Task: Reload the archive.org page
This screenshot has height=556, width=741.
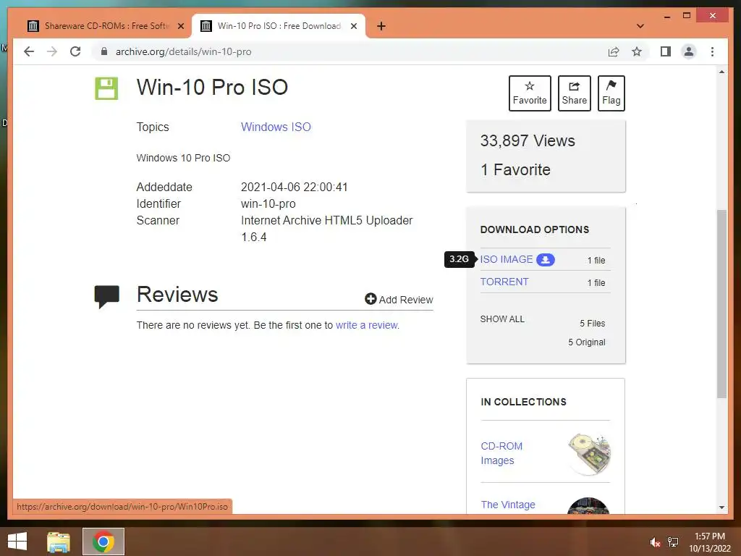Action: (x=75, y=51)
